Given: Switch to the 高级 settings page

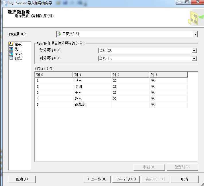Looking at the screenshot, I should pyautogui.click(x=18, y=54).
